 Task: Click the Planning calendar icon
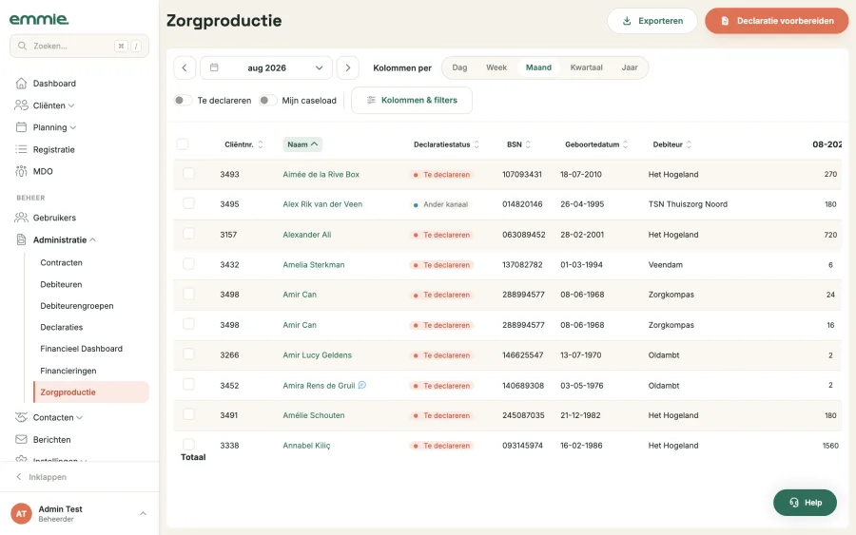pos(21,127)
